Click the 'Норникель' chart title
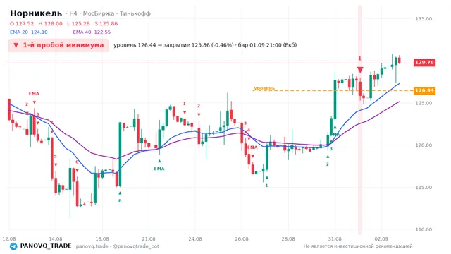Image resolution: width=451 pixels, height=254 pixels. tap(36, 13)
